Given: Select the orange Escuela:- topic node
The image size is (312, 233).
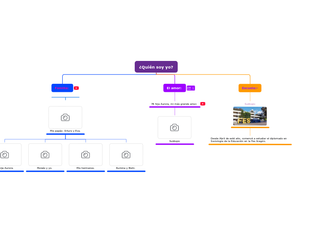Looking at the screenshot, I should coord(250,88).
